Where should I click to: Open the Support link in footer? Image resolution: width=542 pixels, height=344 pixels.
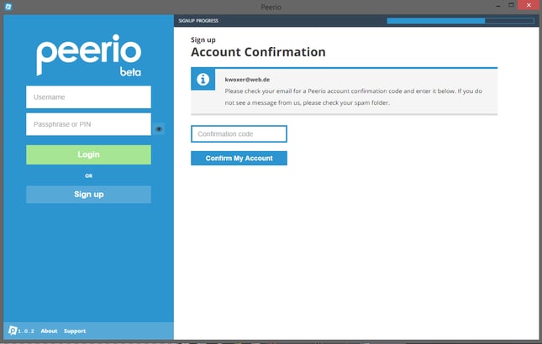(x=75, y=331)
